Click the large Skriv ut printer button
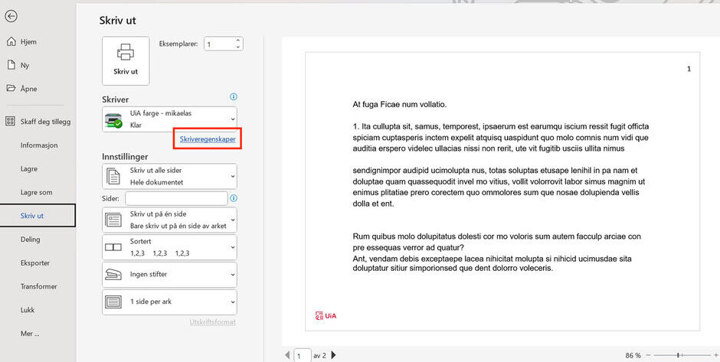The image size is (720, 362). [x=126, y=60]
